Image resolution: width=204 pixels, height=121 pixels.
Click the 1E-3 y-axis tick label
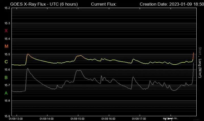(x=7, y=23)
